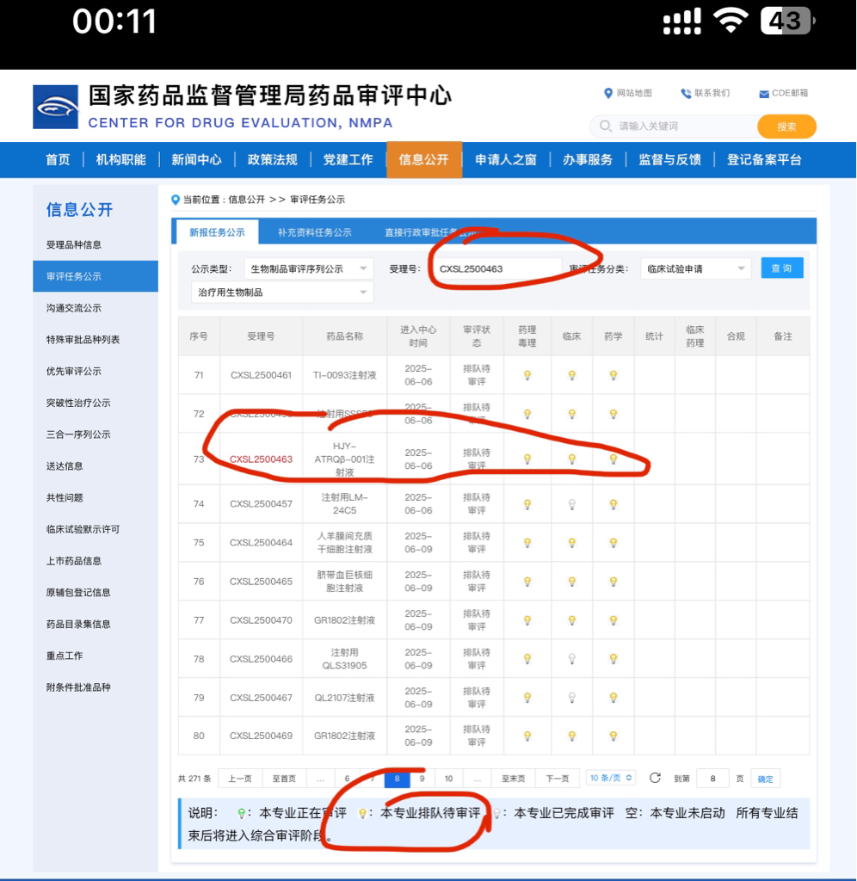Click the blue 查询 button
This screenshot has height=881, width=857.
[781, 268]
